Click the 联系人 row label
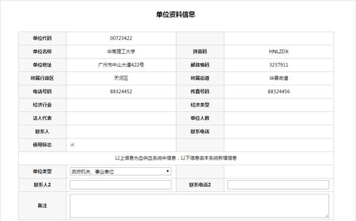The height and width of the screenshot is (221, 356). tap(42, 131)
